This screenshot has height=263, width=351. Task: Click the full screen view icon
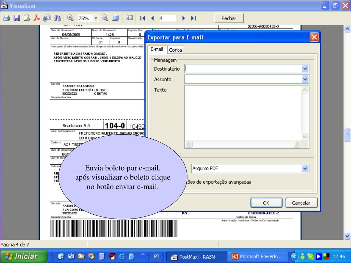click(115, 18)
